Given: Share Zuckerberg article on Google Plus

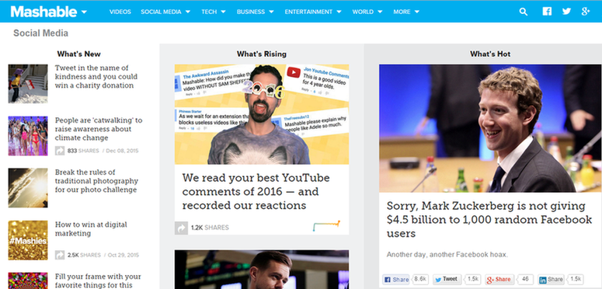Looking at the screenshot, I should 499,280.
